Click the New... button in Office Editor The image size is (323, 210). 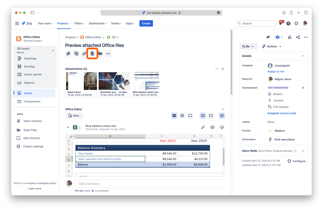pyautogui.click(x=75, y=115)
